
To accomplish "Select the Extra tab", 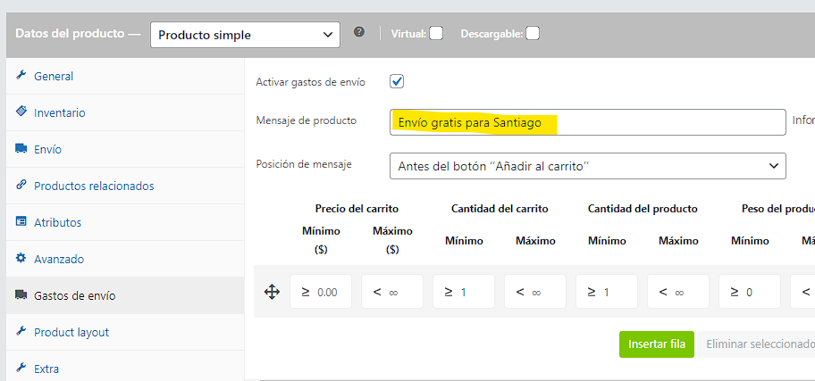I will coord(46,369).
